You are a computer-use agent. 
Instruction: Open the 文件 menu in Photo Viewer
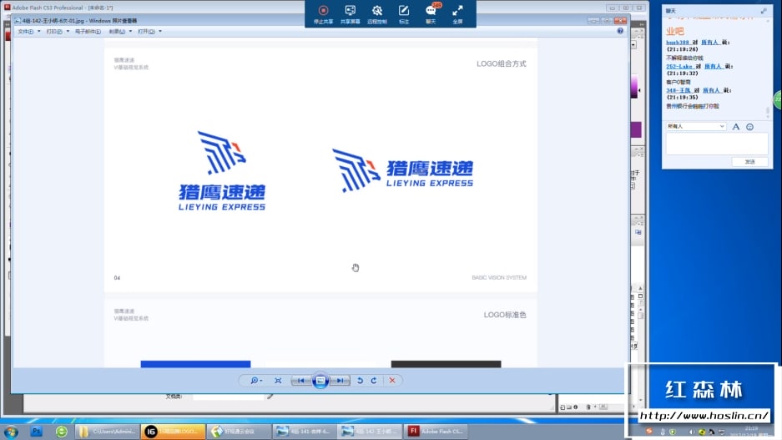(x=25, y=32)
